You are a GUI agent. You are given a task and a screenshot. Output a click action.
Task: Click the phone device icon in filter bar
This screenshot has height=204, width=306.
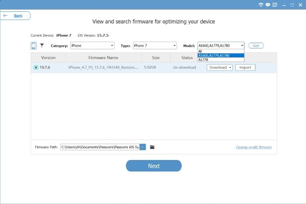pyautogui.click(x=34, y=45)
